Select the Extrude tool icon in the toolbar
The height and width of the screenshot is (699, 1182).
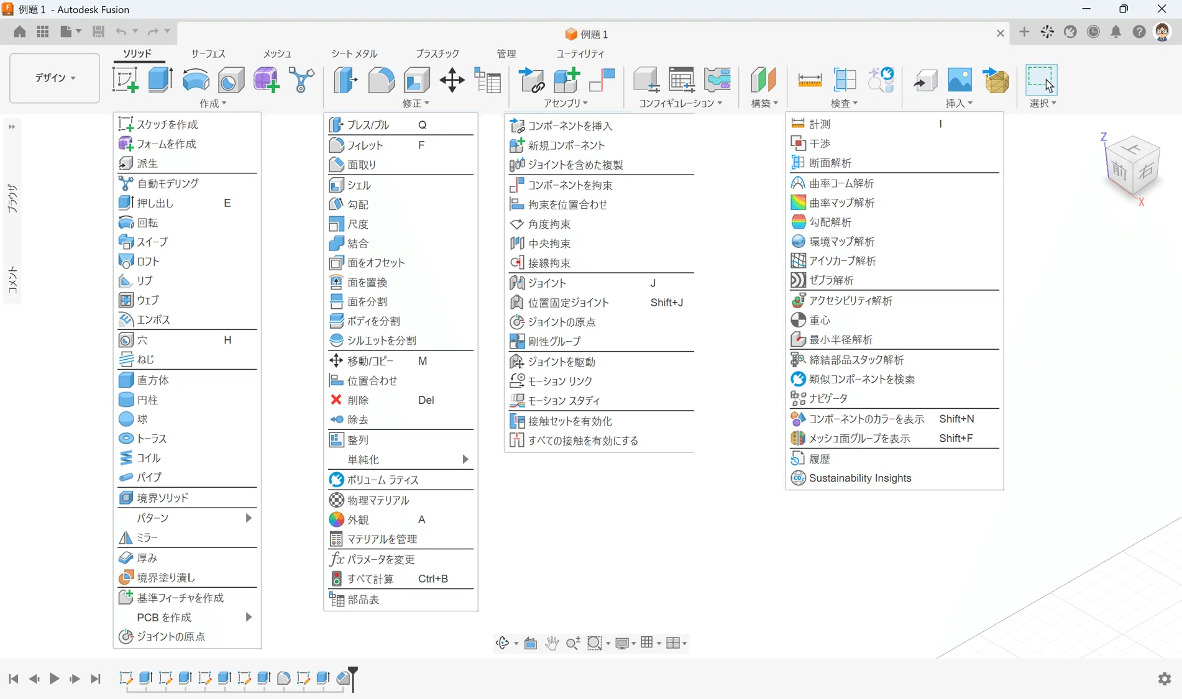pos(160,80)
